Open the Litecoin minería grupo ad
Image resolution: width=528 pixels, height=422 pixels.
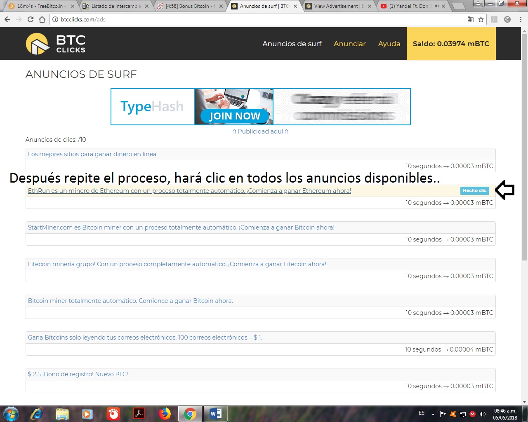tap(177, 264)
